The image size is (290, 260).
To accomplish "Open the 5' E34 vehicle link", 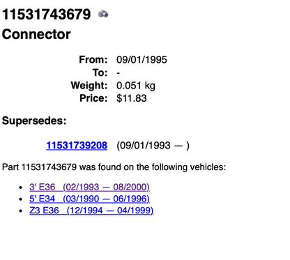I will coord(89,199).
